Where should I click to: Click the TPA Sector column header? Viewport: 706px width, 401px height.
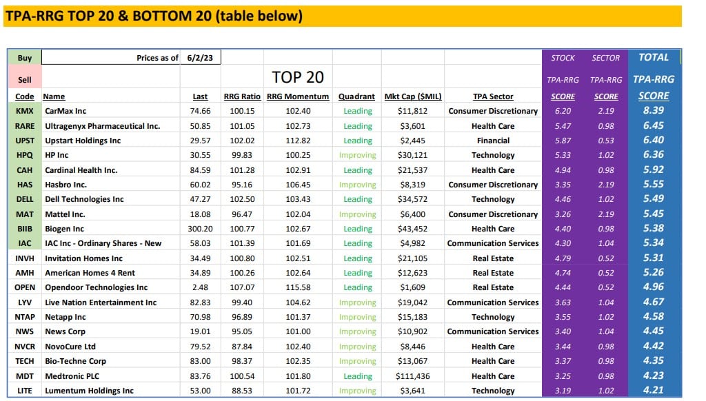[x=493, y=96]
